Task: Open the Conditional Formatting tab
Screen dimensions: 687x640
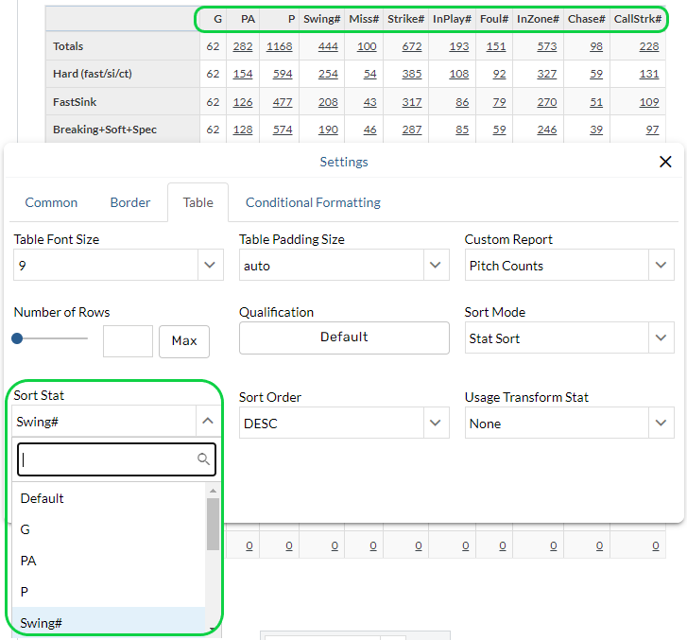Action: pos(313,202)
